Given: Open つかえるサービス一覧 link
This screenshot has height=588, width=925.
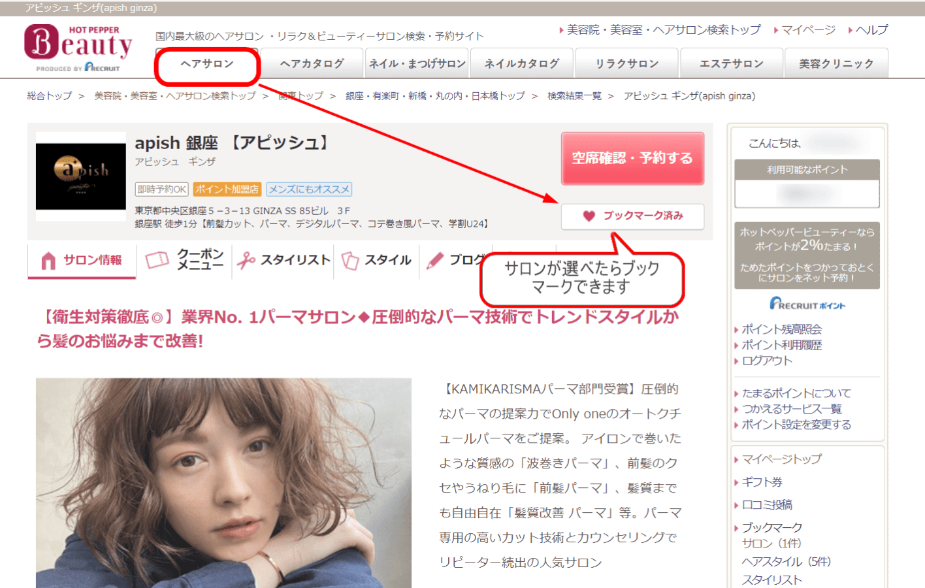Looking at the screenshot, I should [792, 409].
